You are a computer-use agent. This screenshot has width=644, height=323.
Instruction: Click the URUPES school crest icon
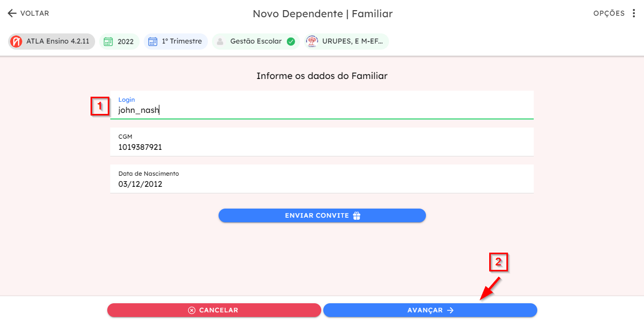tap(312, 42)
